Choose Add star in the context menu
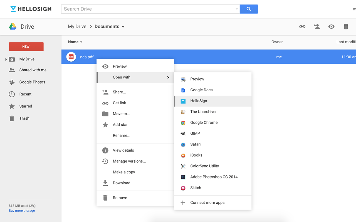The width and height of the screenshot is (356, 222). point(135,125)
